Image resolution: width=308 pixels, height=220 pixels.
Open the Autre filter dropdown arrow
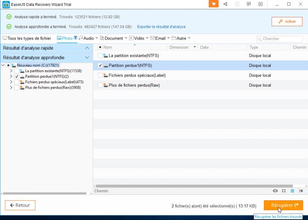[189, 38]
